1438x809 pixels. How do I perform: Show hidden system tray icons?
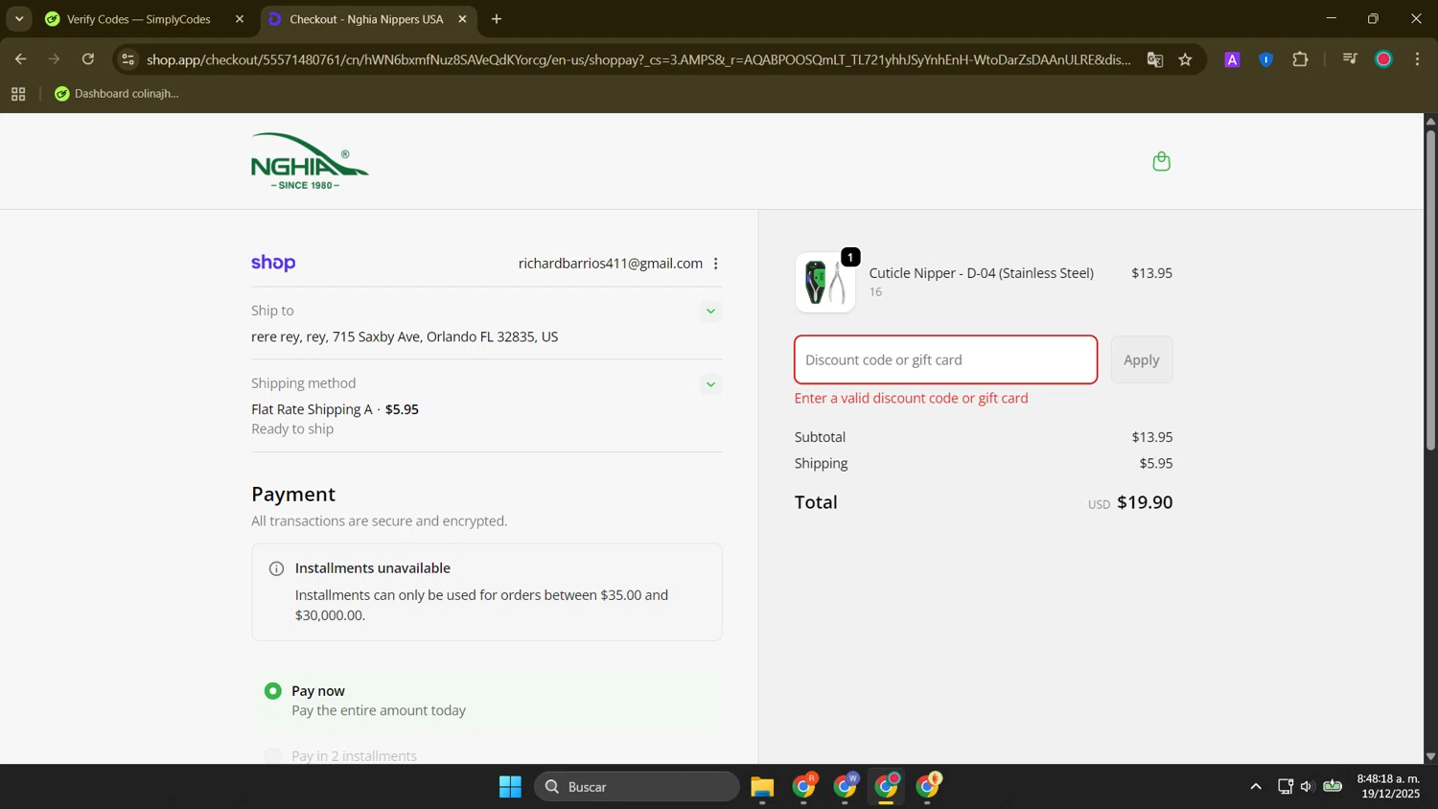1255,787
